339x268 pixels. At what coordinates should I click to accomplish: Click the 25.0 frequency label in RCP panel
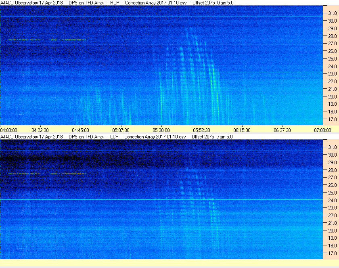(333, 59)
